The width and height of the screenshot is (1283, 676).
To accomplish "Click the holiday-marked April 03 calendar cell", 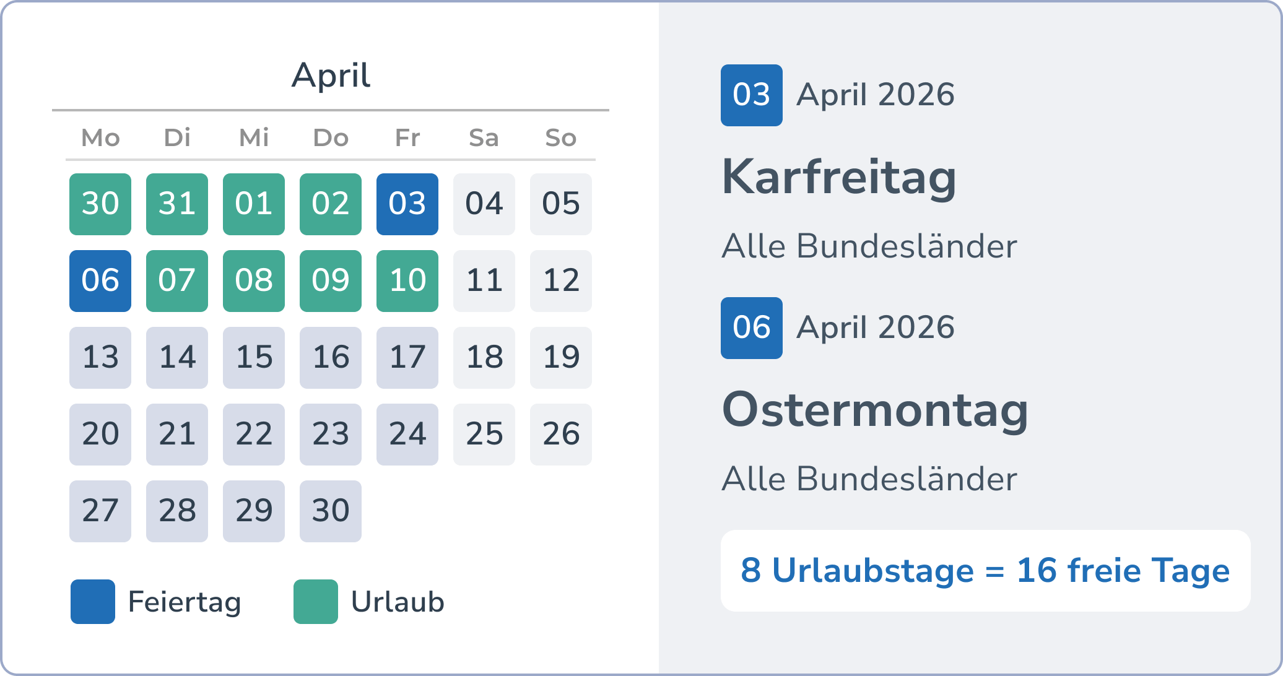I will 407,204.
